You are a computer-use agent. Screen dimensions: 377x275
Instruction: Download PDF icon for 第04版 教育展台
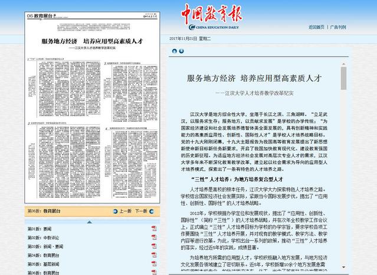(154, 255)
